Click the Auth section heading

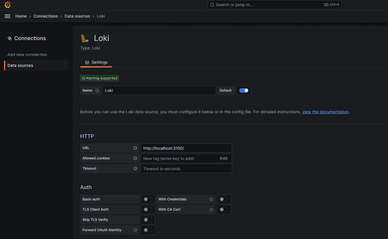point(86,187)
